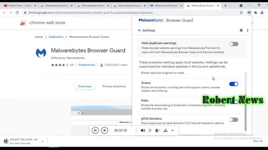Viewport: 268px width, 150px height.
Task: Close the Welcome to Malwarebytes tab
Action: (x=181, y=5)
